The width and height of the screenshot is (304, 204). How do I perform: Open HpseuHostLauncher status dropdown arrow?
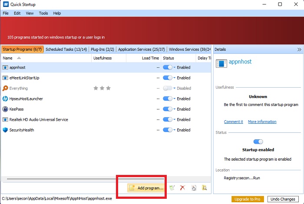174,99
